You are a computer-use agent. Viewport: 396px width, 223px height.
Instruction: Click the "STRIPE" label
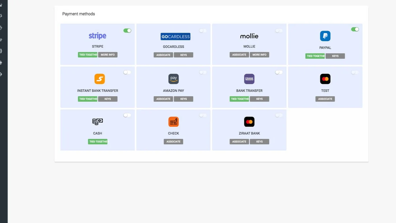pos(97,47)
